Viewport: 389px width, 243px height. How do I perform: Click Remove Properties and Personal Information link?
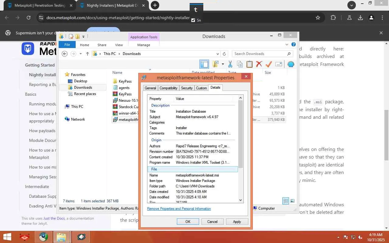click(179, 209)
